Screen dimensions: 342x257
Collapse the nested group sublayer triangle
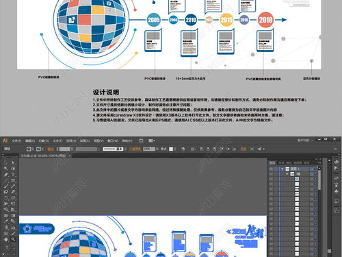287,174
